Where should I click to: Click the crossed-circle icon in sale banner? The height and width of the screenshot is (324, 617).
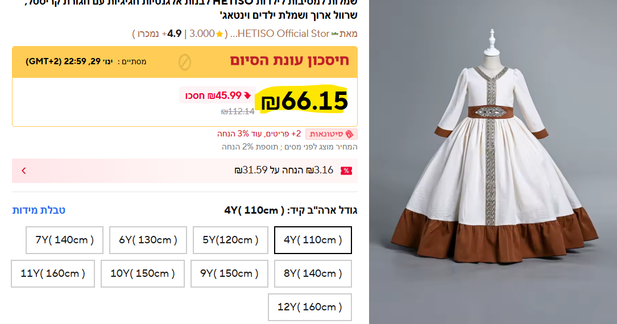[185, 62]
